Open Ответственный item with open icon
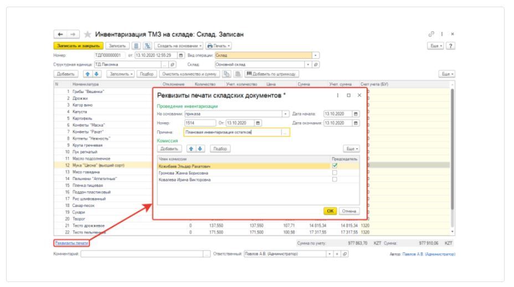 pyautogui.click(x=345, y=254)
